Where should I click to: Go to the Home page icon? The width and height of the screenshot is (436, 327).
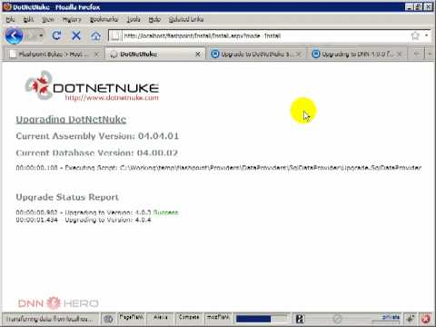tap(96, 36)
